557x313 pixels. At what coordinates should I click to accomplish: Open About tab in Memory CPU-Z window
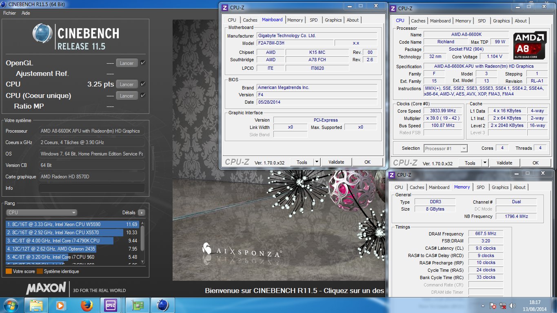tap(519, 187)
